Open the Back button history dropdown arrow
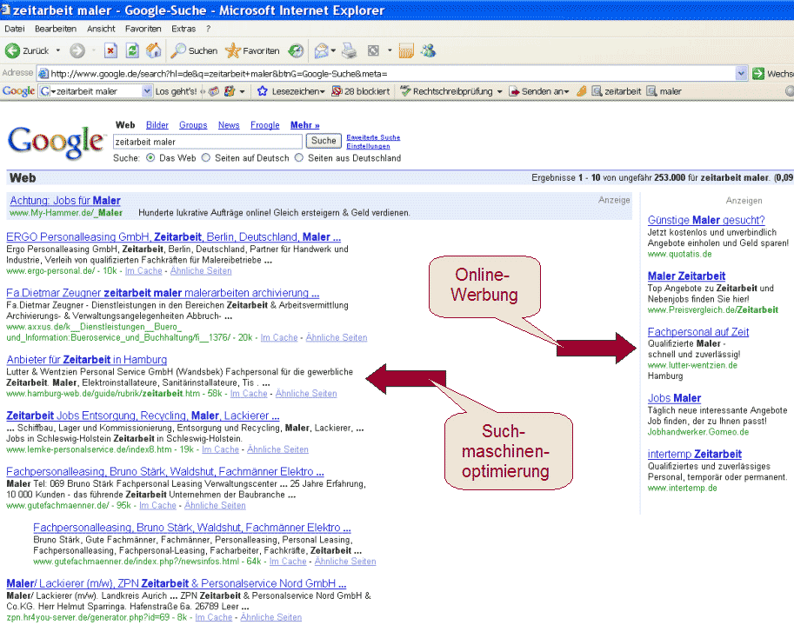The image size is (794, 625). tap(57, 50)
